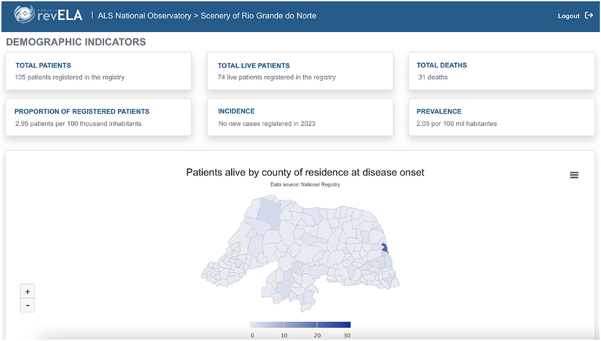This screenshot has width=601, height=341.
Task: Click the dark blue highlighted county on map
Action: click(385, 248)
